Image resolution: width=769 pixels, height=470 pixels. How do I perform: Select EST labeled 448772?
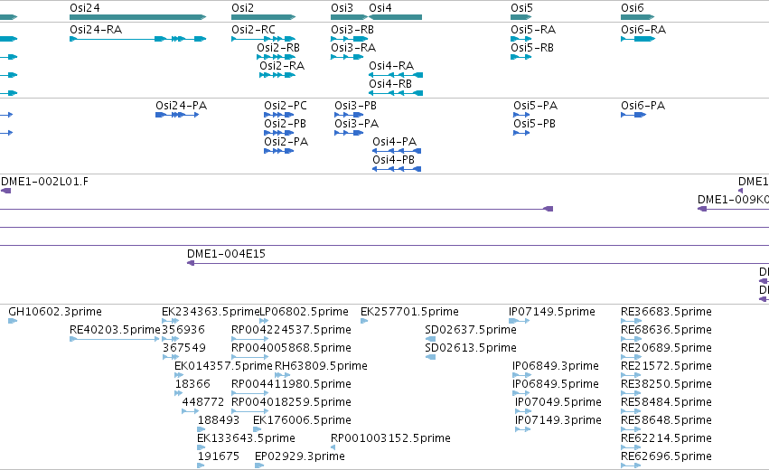[x=191, y=411]
